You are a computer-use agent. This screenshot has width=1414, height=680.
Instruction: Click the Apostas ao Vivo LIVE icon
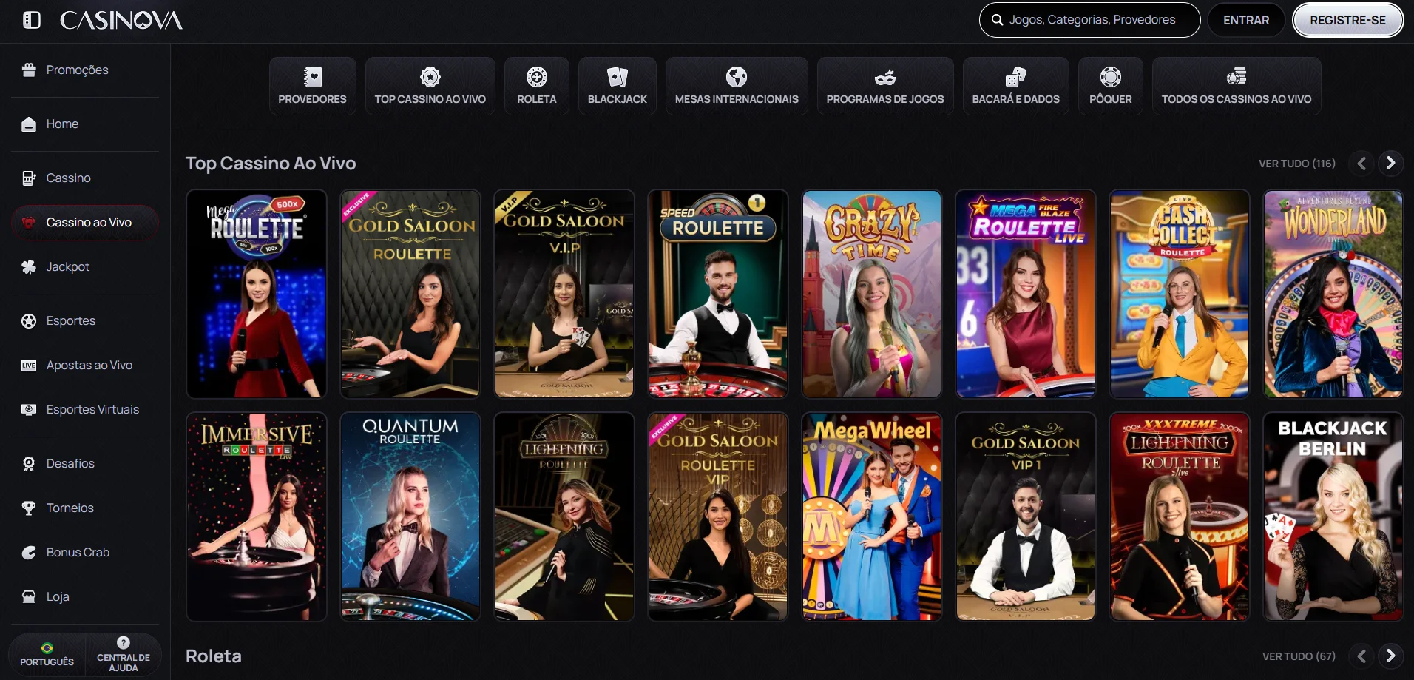click(x=29, y=365)
